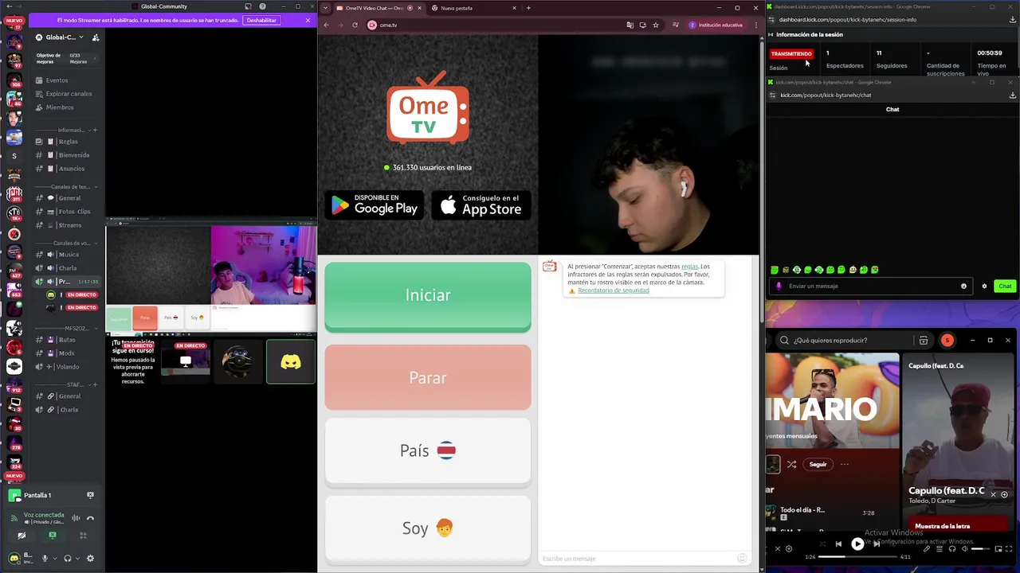Open the Rutas channel
This screenshot has height=573, width=1020.
(x=66, y=340)
